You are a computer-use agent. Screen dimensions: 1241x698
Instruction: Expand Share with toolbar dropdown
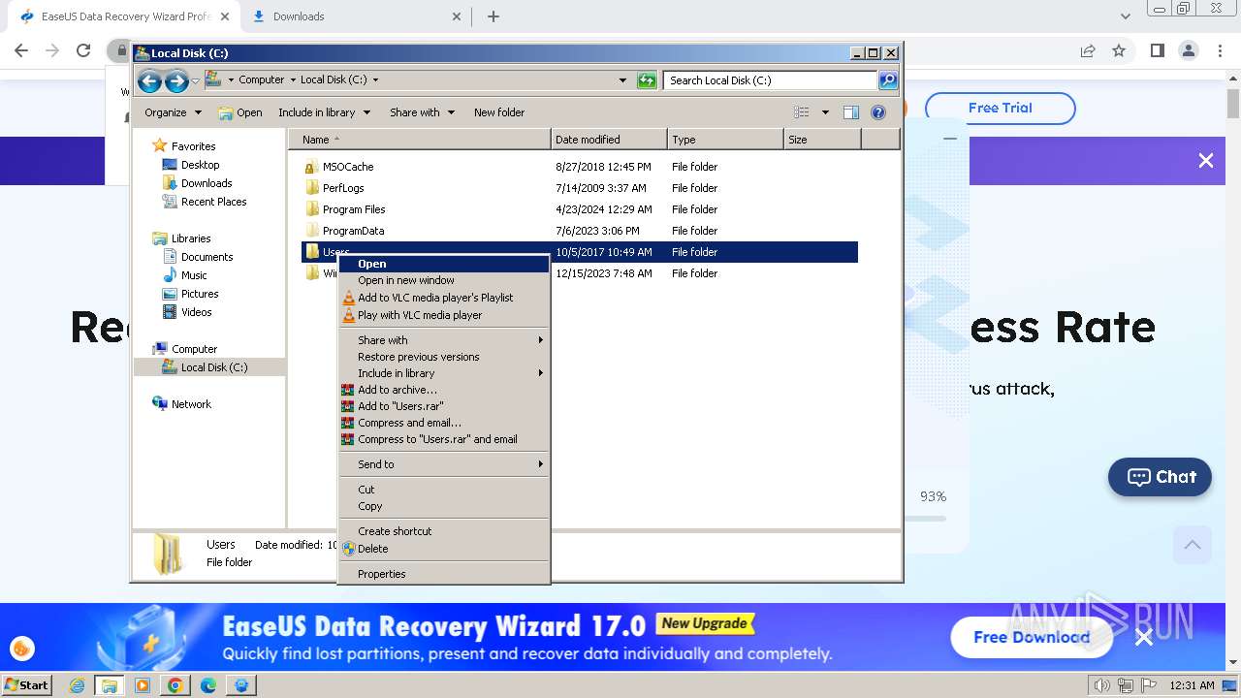pos(422,112)
